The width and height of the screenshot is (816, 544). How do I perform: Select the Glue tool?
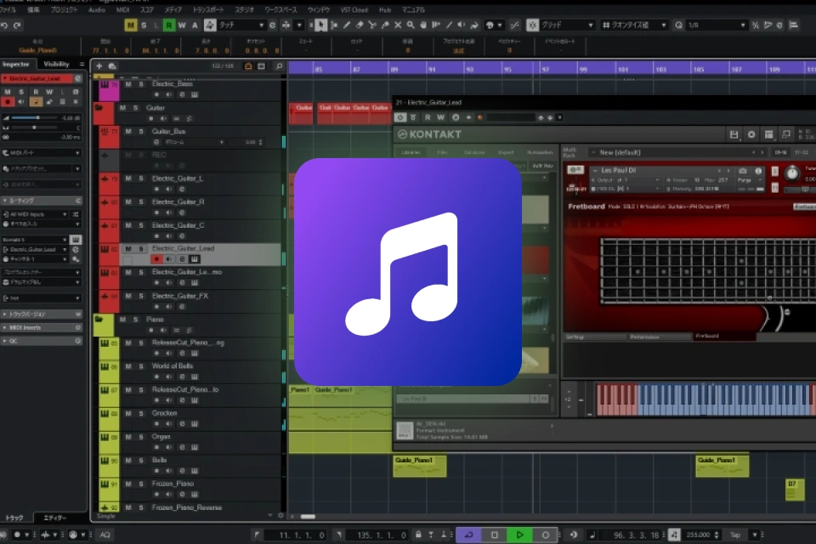point(385,25)
